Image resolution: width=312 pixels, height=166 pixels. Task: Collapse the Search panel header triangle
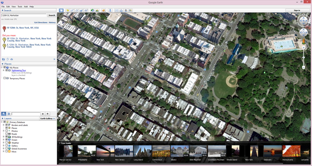(x=2, y=10)
